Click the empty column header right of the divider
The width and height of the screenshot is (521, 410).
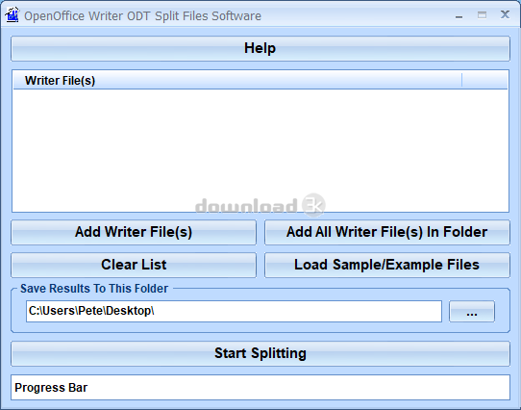(x=484, y=81)
